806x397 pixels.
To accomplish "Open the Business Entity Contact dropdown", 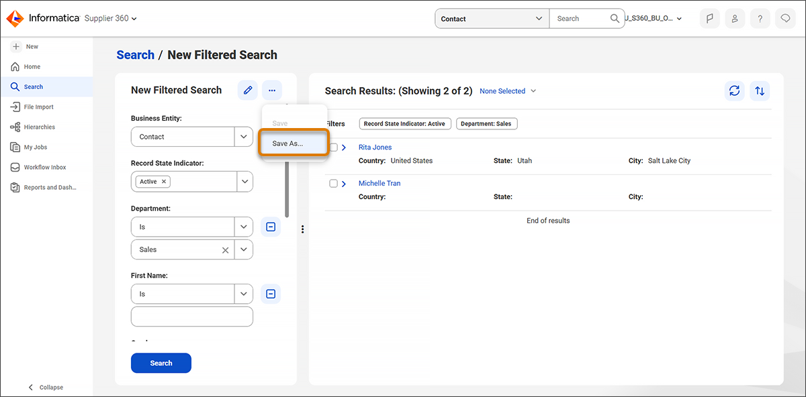I will click(x=191, y=137).
